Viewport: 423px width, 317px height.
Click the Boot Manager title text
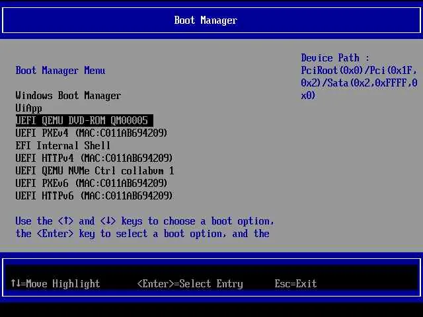click(206, 20)
